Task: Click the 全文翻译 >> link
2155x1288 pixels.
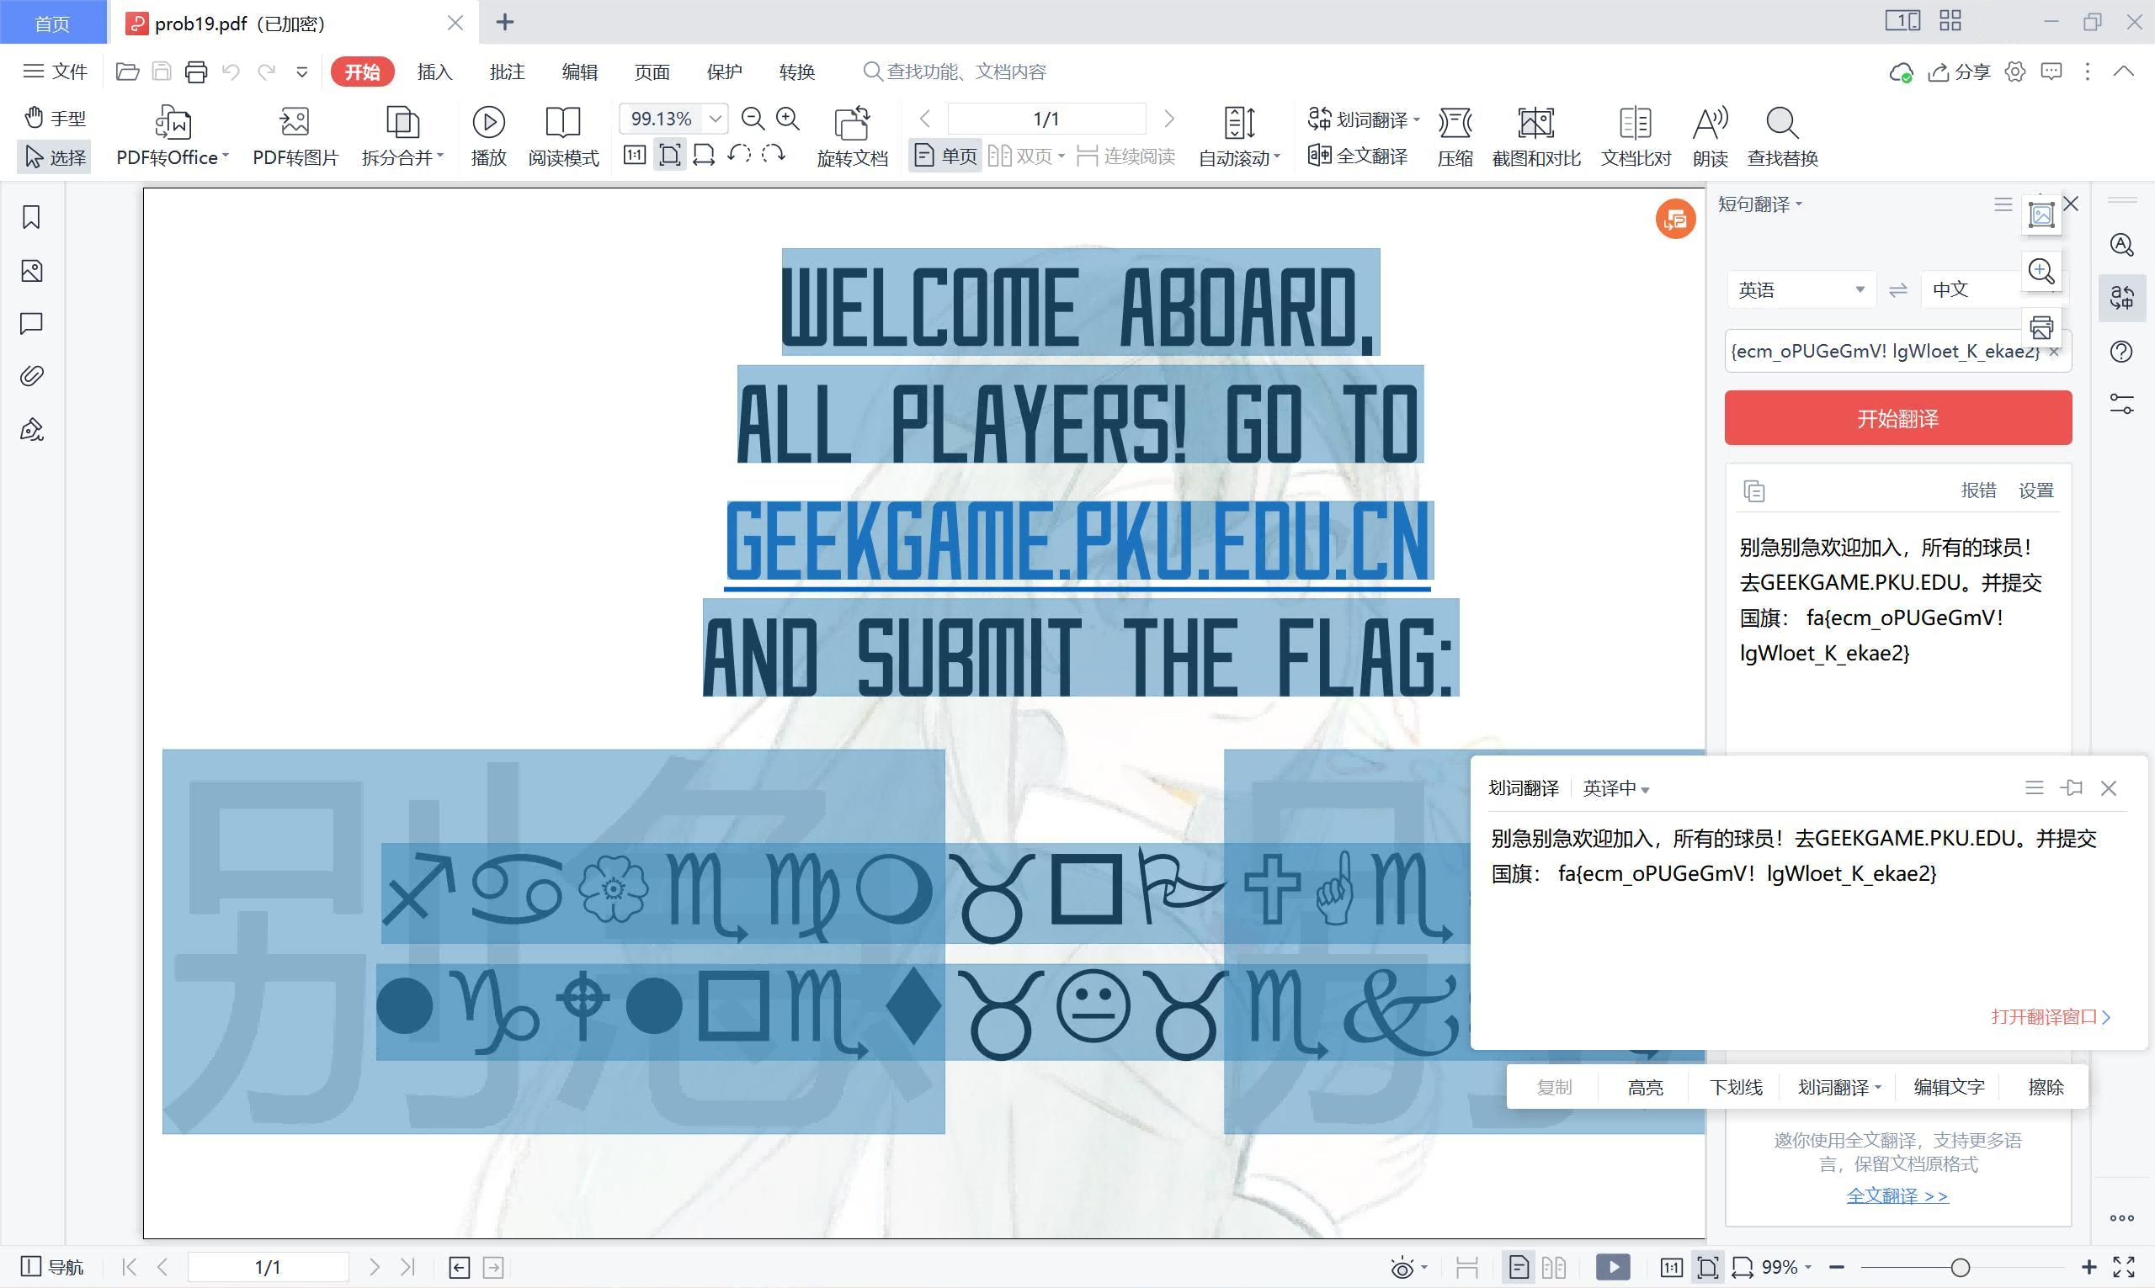Action: pos(1897,1195)
